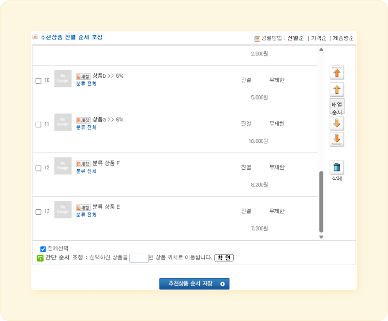Click the trash can 삭제 icon

pos(337,167)
